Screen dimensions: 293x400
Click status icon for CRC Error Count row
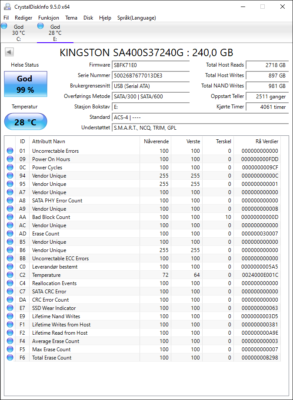point(10,299)
